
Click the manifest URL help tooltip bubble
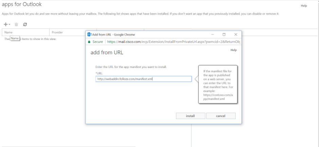pos(218,84)
